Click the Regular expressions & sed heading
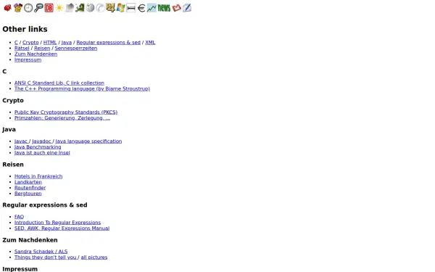Image resolution: width=435 pixels, height=272 pixels. [45, 205]
